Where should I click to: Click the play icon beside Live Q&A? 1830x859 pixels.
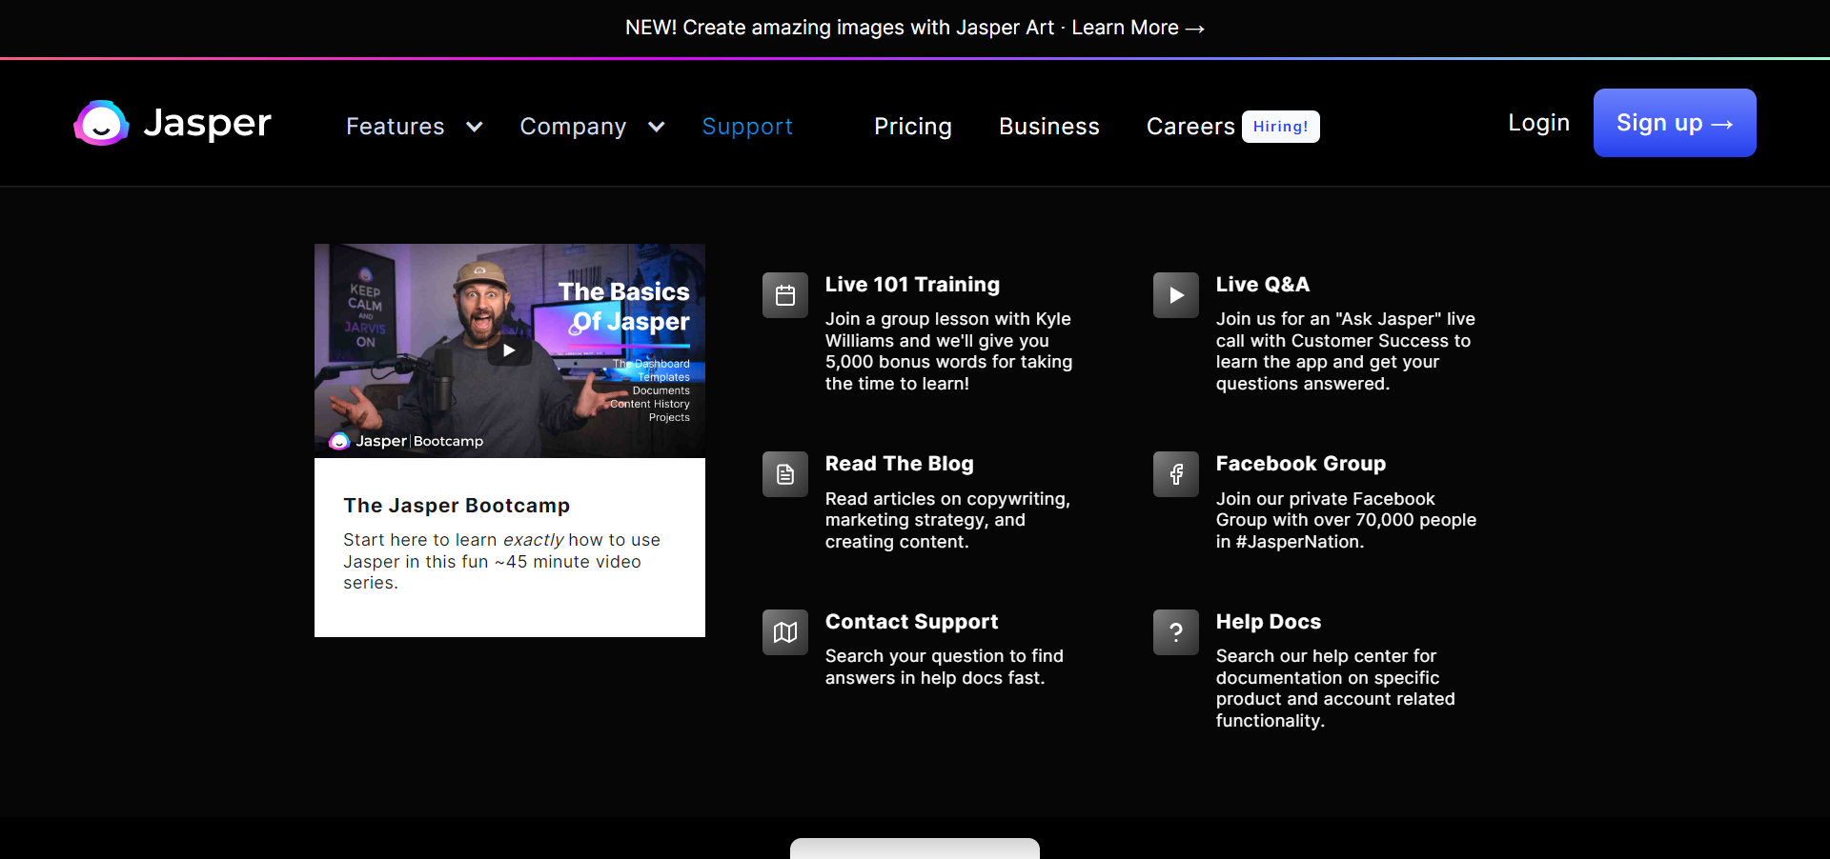pos(1175,295)
